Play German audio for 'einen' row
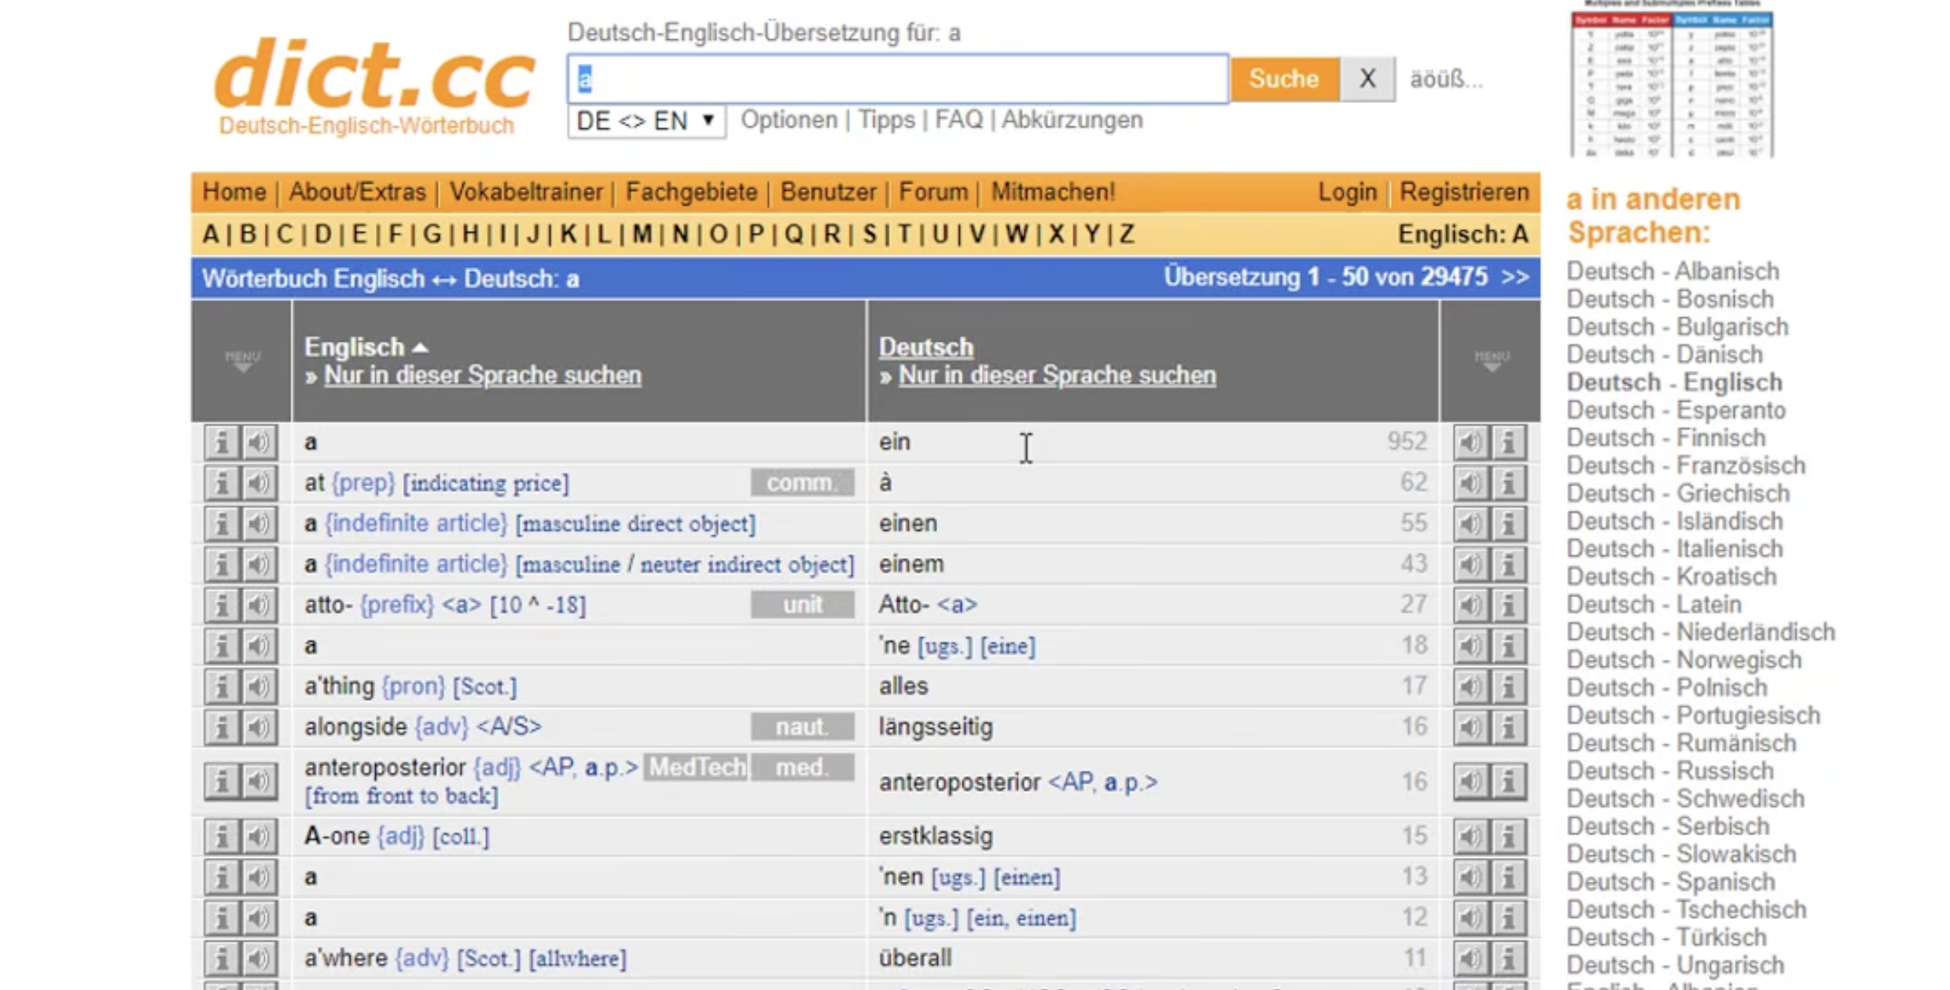1950x990 pixels. [1470, 524]
